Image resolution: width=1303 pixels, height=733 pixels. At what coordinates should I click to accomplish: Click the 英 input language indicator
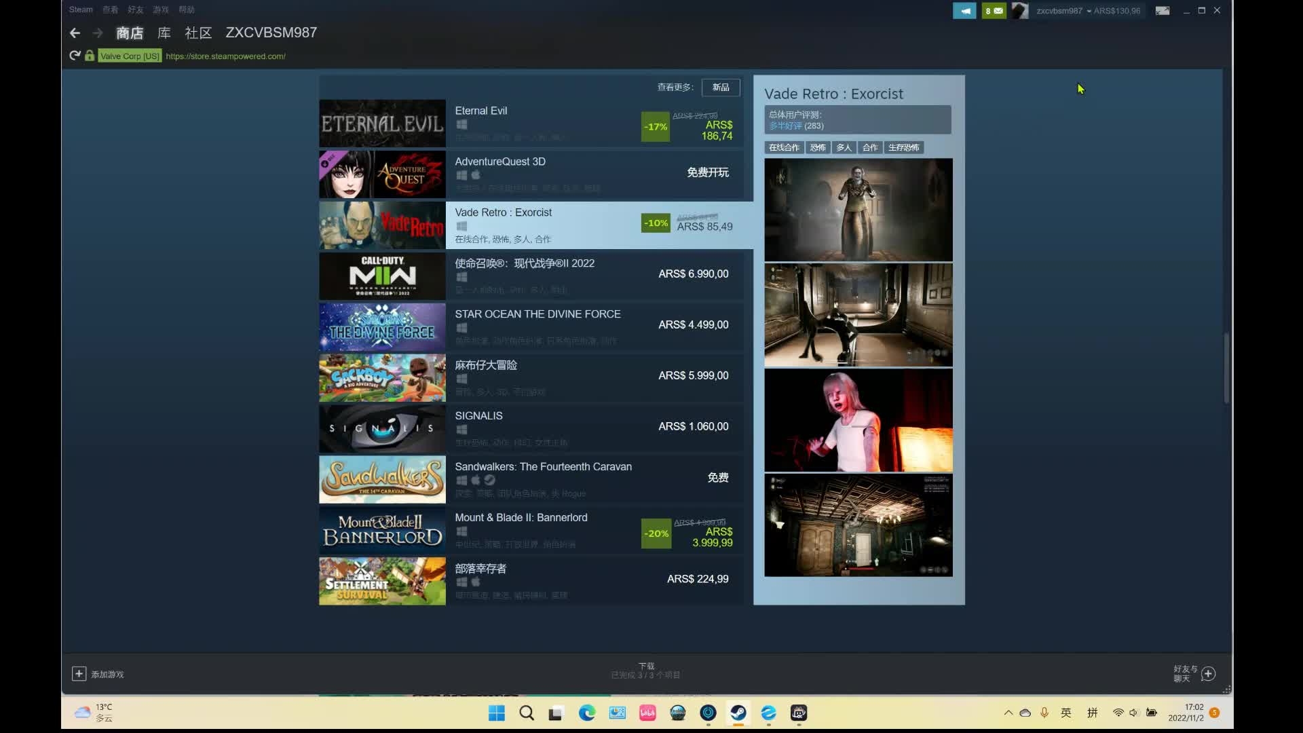(1066, 713)
